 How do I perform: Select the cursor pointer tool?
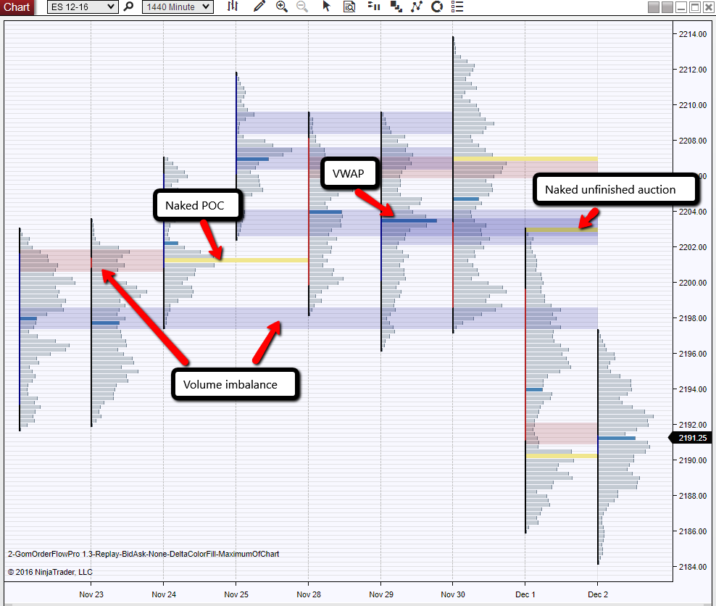(x=326, y=7)
